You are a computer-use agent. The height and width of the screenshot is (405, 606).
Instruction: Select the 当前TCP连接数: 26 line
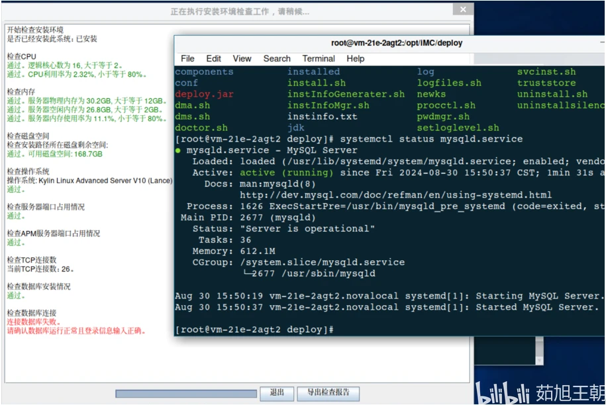click(40, 269)
